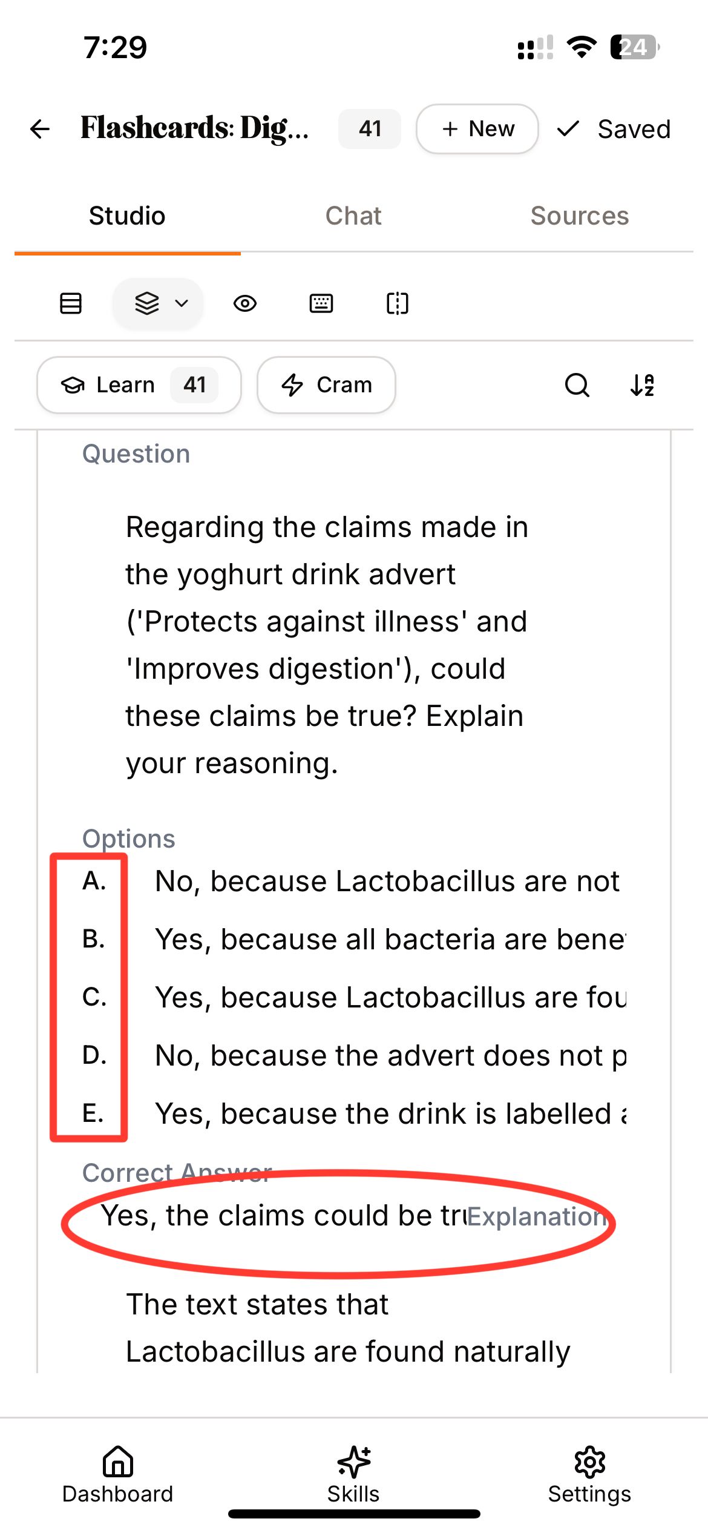This screenshot has width=708, height=1533.
Task: Open the Dashboard home icon
Action: pyautogui.click(x=118, y=1475)
